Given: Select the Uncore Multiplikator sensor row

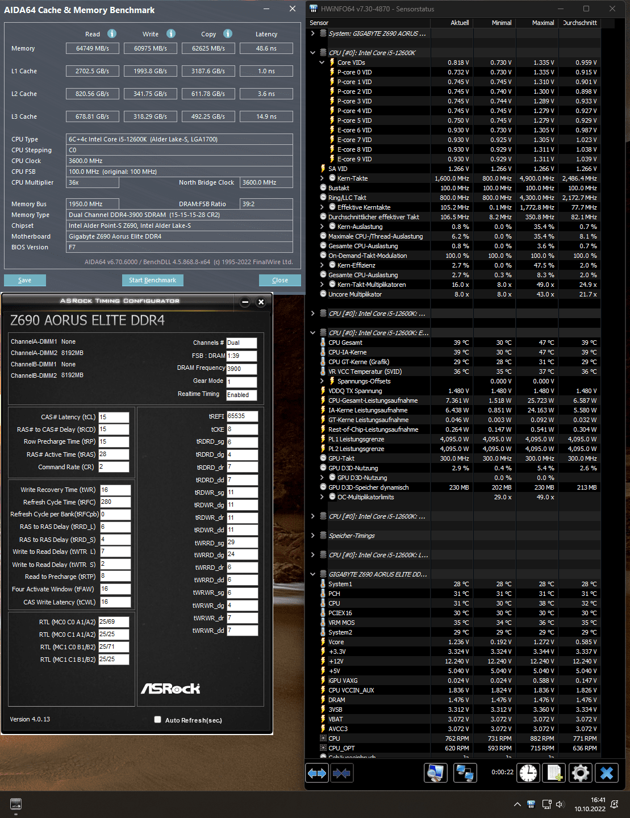Looking at the screenshot, I should [x=453, y=294].
